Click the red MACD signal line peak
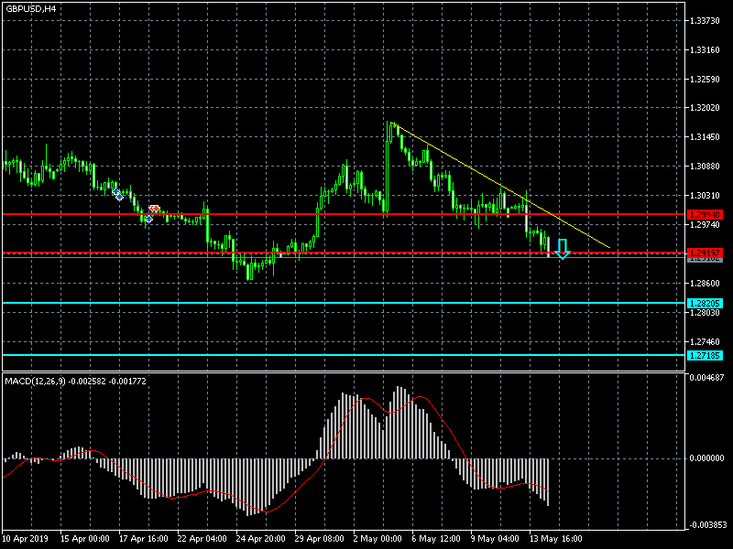This screenshot has height=549, width=733. (367, 399)
